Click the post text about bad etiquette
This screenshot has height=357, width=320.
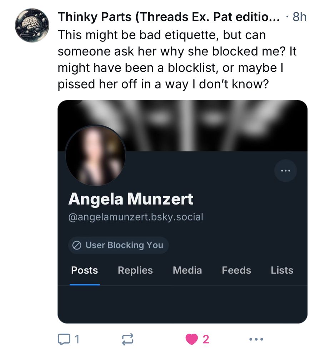tap(177, 60)
